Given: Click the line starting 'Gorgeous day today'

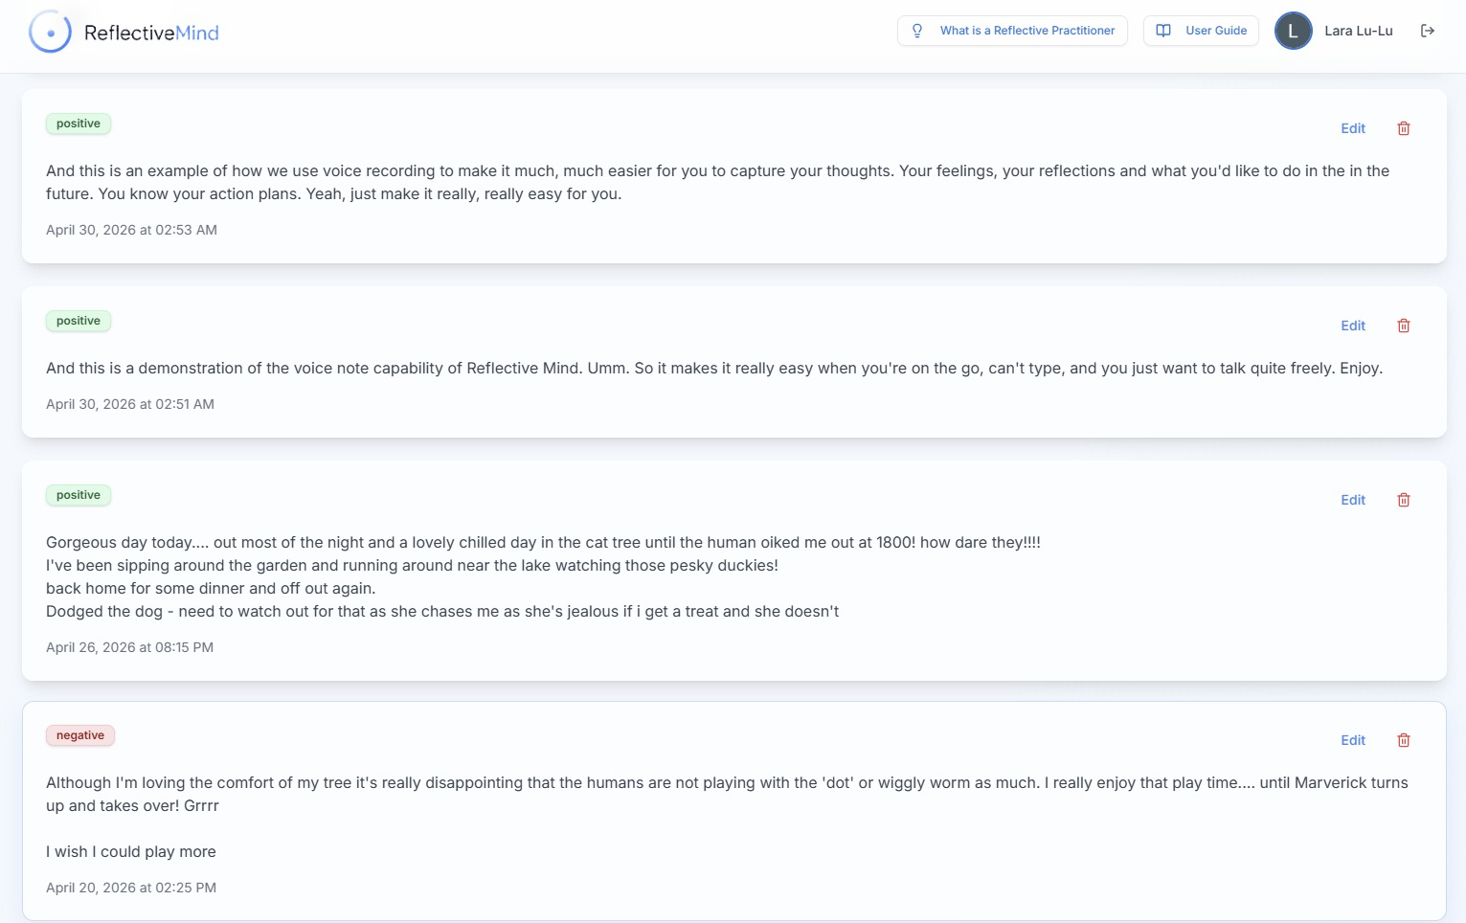Looking at the screenshot, I should pos(543,542).
